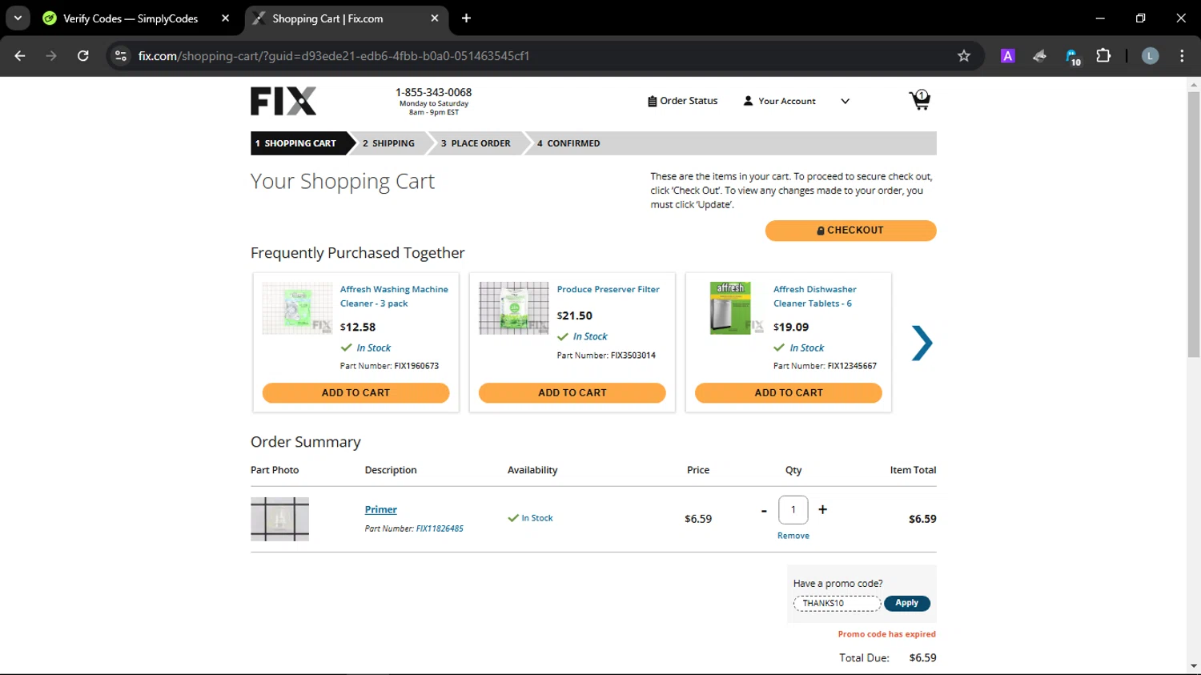Click the Checkout button
This screenshot has height=675, width=1201.
coord(850,231)
